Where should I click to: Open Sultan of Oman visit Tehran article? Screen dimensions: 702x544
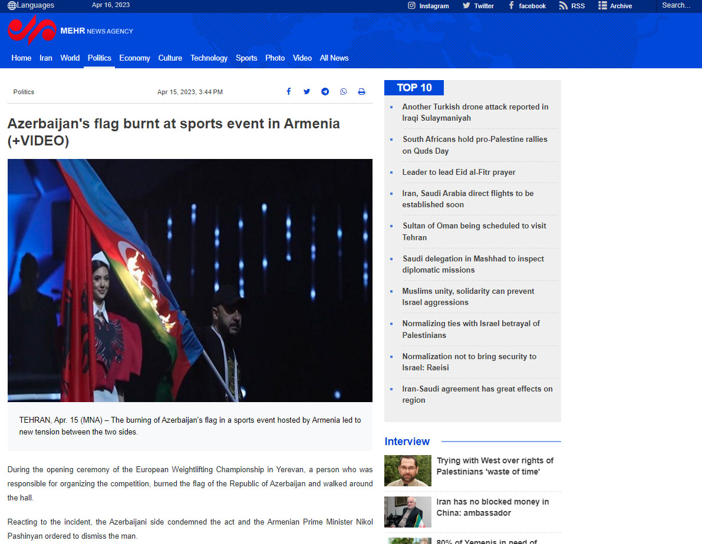[x=474, y=231]
